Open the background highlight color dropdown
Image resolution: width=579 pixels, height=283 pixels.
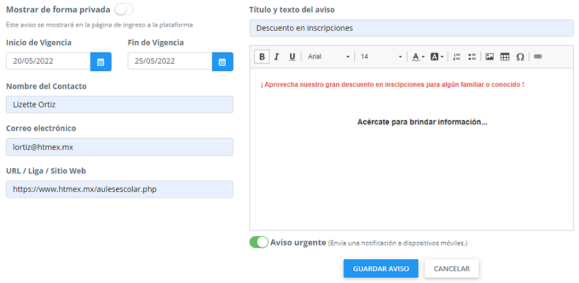(437, 56)
